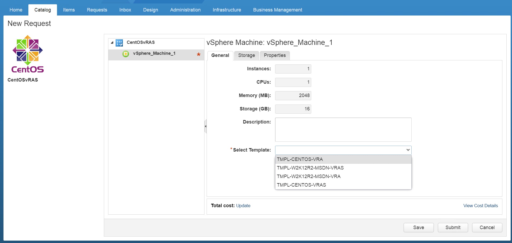Open the View Cost Details link
Image resolution: width=512 pixels, height=243 pixels.
coord(480,206)
